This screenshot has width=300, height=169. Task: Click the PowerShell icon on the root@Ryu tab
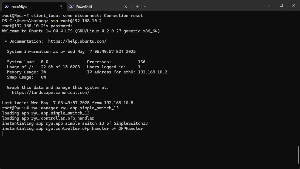coord(6,6)
